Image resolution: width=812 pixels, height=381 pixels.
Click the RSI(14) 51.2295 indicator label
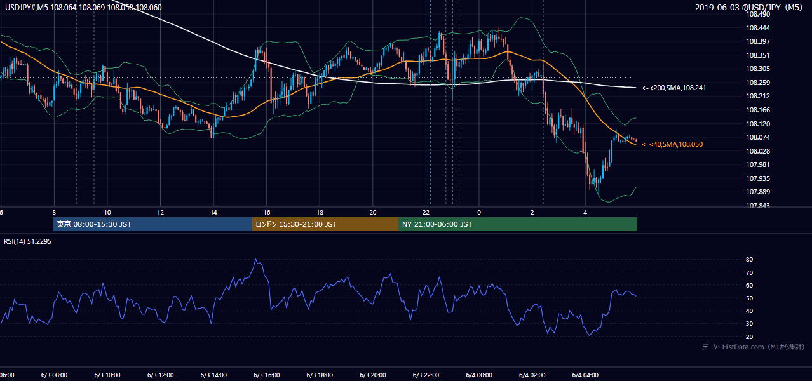click(x=27, y=241)
